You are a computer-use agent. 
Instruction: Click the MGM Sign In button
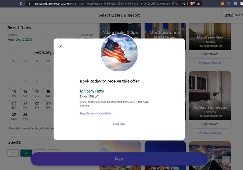pyautogui.click(x=233, y=15)
